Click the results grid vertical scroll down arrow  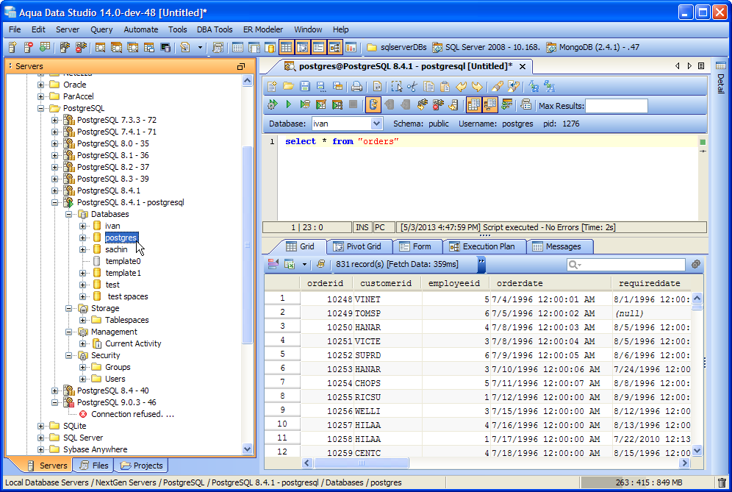point(697,451)
